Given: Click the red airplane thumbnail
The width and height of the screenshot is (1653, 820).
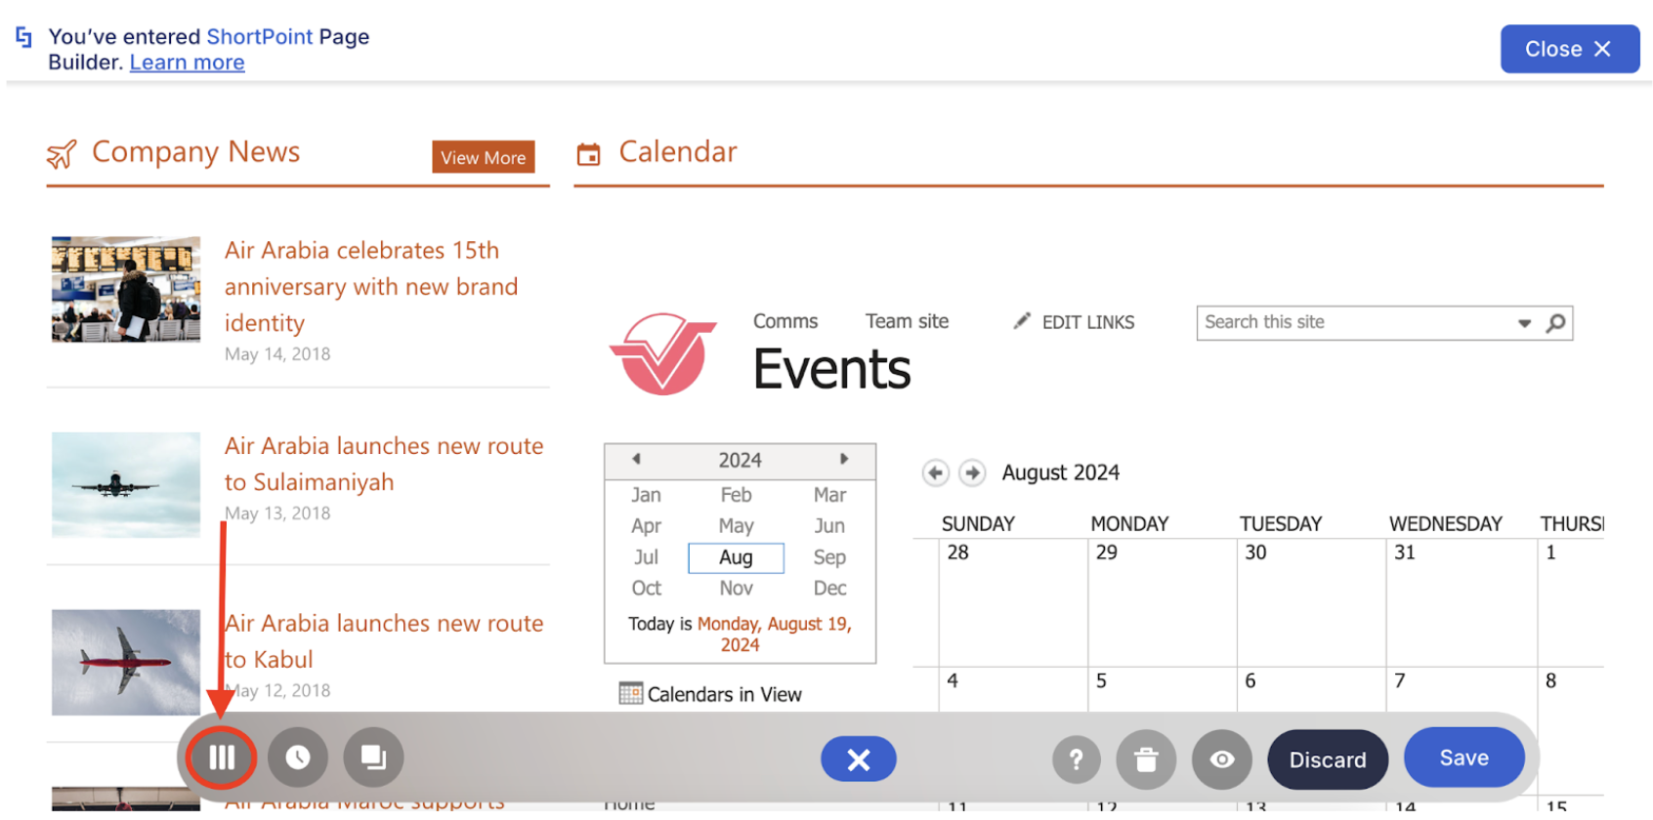Looking at the screenshot, I should pos(126,663).
